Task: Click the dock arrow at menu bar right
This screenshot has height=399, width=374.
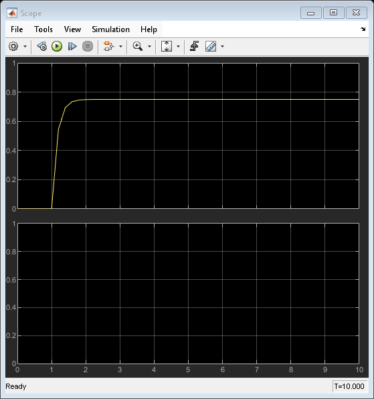Action: (x=363, y=29)
